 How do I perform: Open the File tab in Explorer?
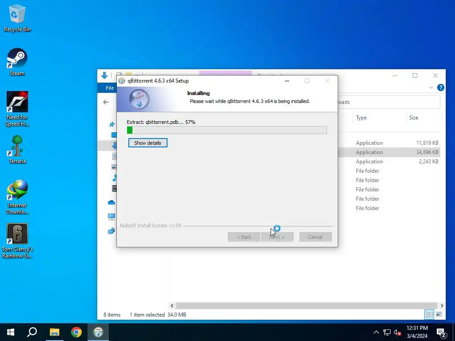coord(109,88)
